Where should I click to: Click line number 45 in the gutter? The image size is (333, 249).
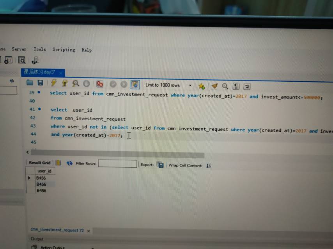(x=34, y=142)
